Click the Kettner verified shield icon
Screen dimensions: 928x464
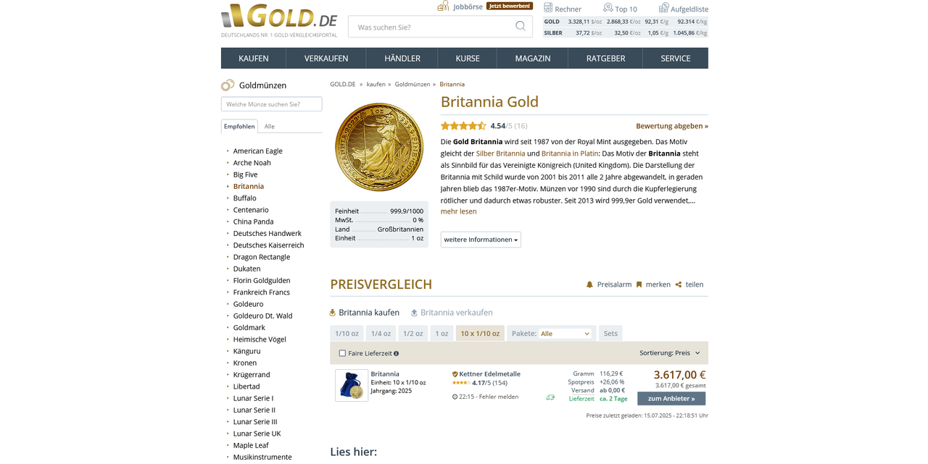[x=455, y=374]
